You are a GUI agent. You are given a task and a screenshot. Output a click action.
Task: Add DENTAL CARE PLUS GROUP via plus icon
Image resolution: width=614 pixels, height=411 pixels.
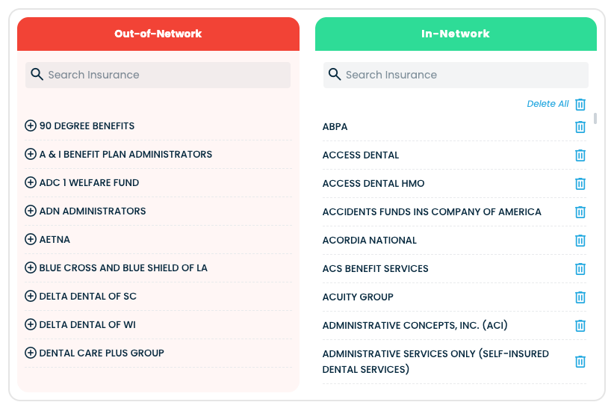click(x=31, y=353)
